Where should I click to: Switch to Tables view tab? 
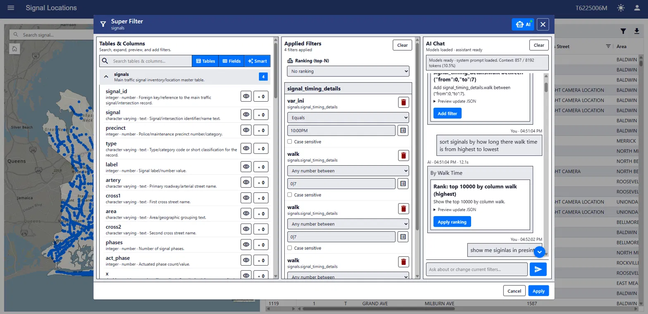click(205, 61)
